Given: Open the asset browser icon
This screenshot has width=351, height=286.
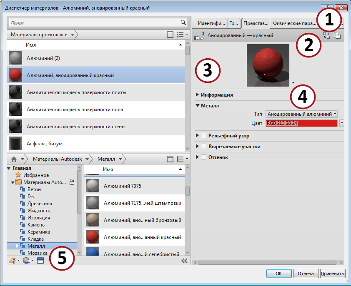Looking at the screenshot, I should [40, 261].
